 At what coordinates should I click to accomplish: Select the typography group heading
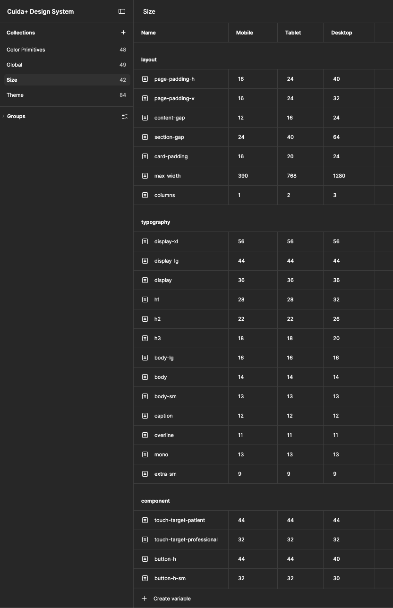click(155, 222)
